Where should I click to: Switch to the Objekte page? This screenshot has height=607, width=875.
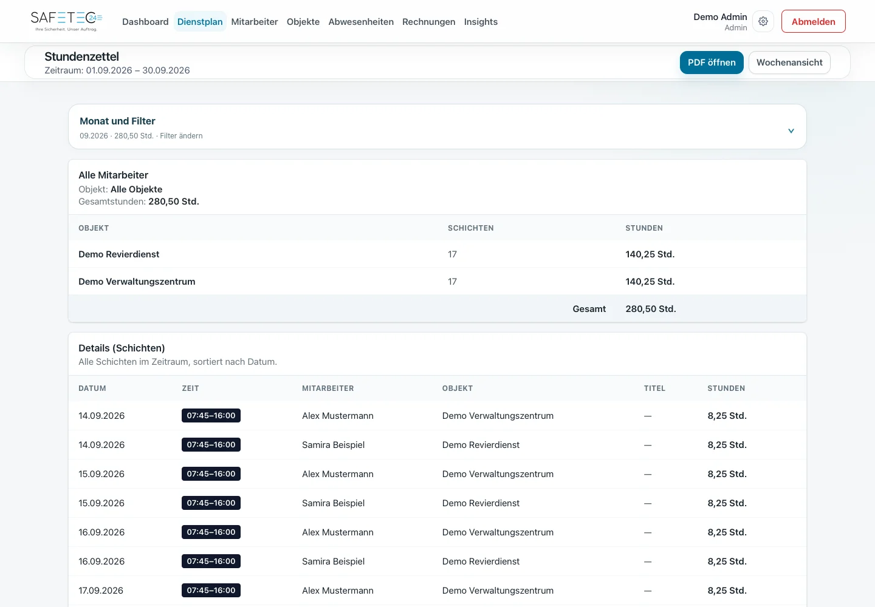point(303,22)
